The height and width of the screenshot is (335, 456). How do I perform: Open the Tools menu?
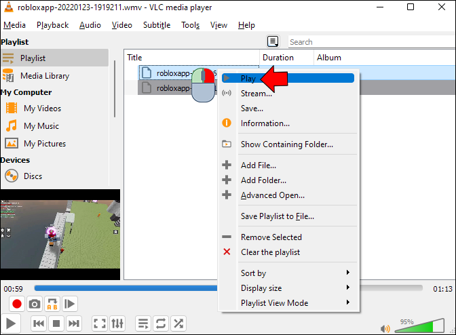coord(191,25)
